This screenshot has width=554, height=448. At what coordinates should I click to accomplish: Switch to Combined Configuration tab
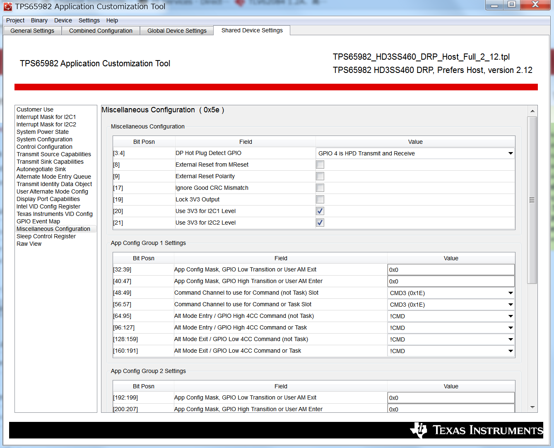(x=101, y=31)
